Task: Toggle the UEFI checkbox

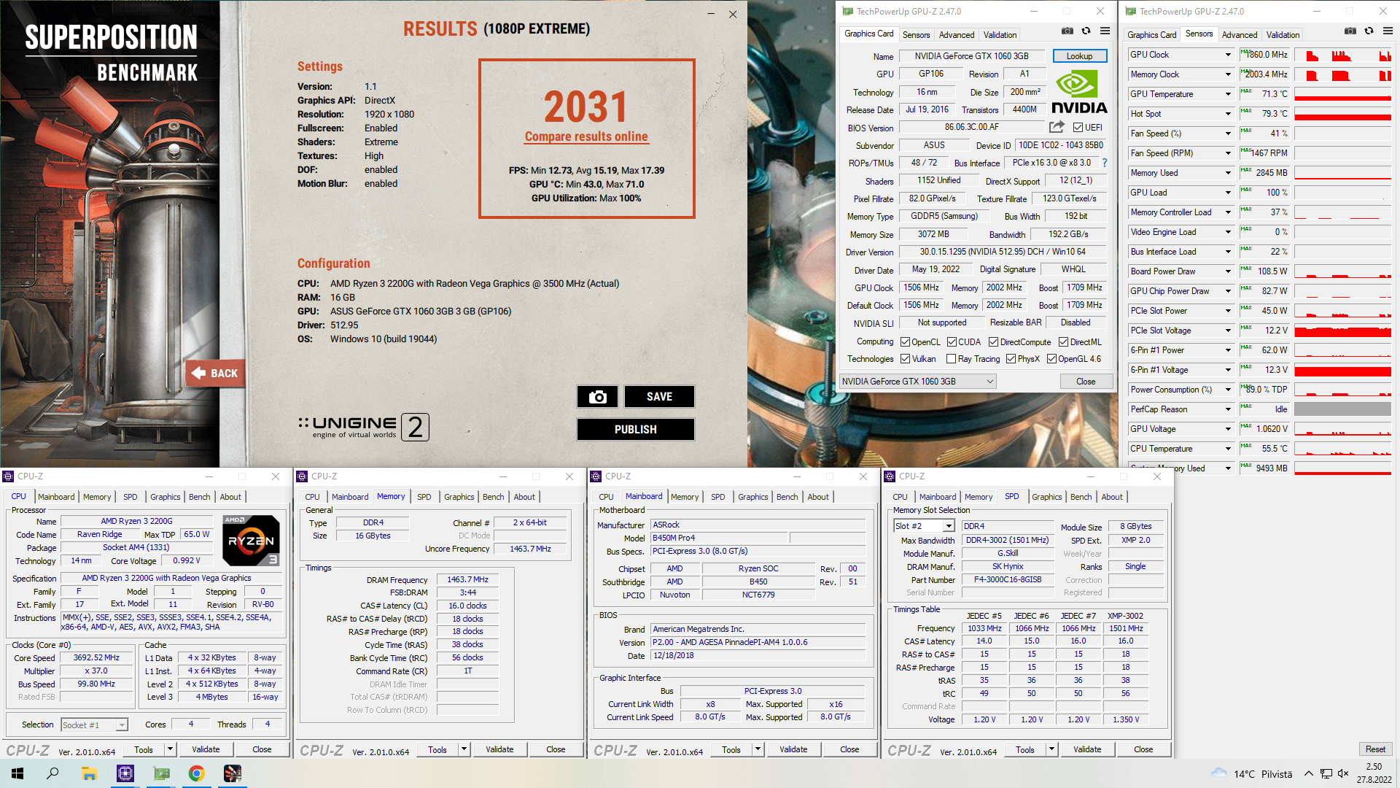Action: (x=1078, y=128)
